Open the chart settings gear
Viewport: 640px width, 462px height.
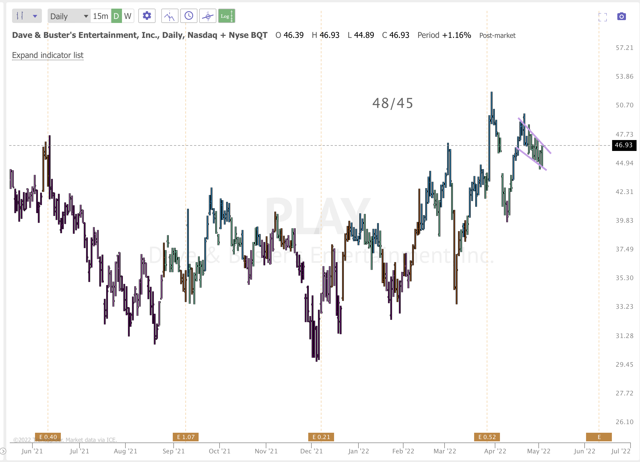point(147,16)
